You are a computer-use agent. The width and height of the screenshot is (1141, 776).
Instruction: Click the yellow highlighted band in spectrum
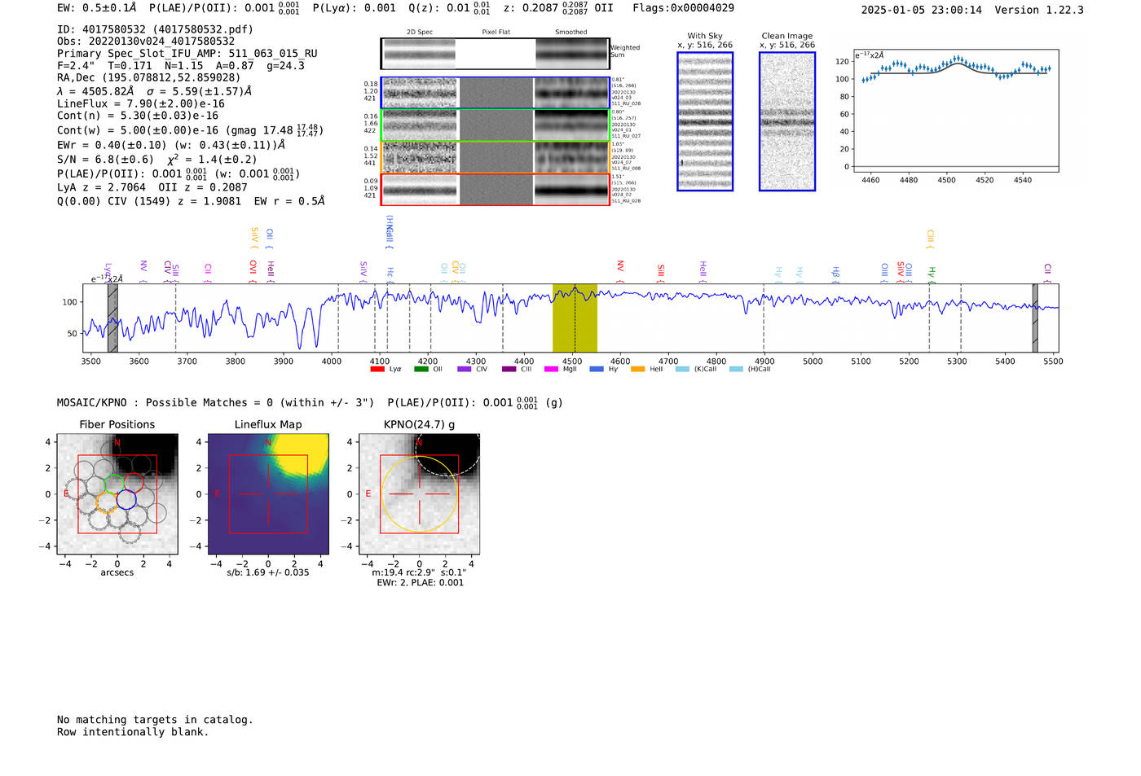[575, 318]
